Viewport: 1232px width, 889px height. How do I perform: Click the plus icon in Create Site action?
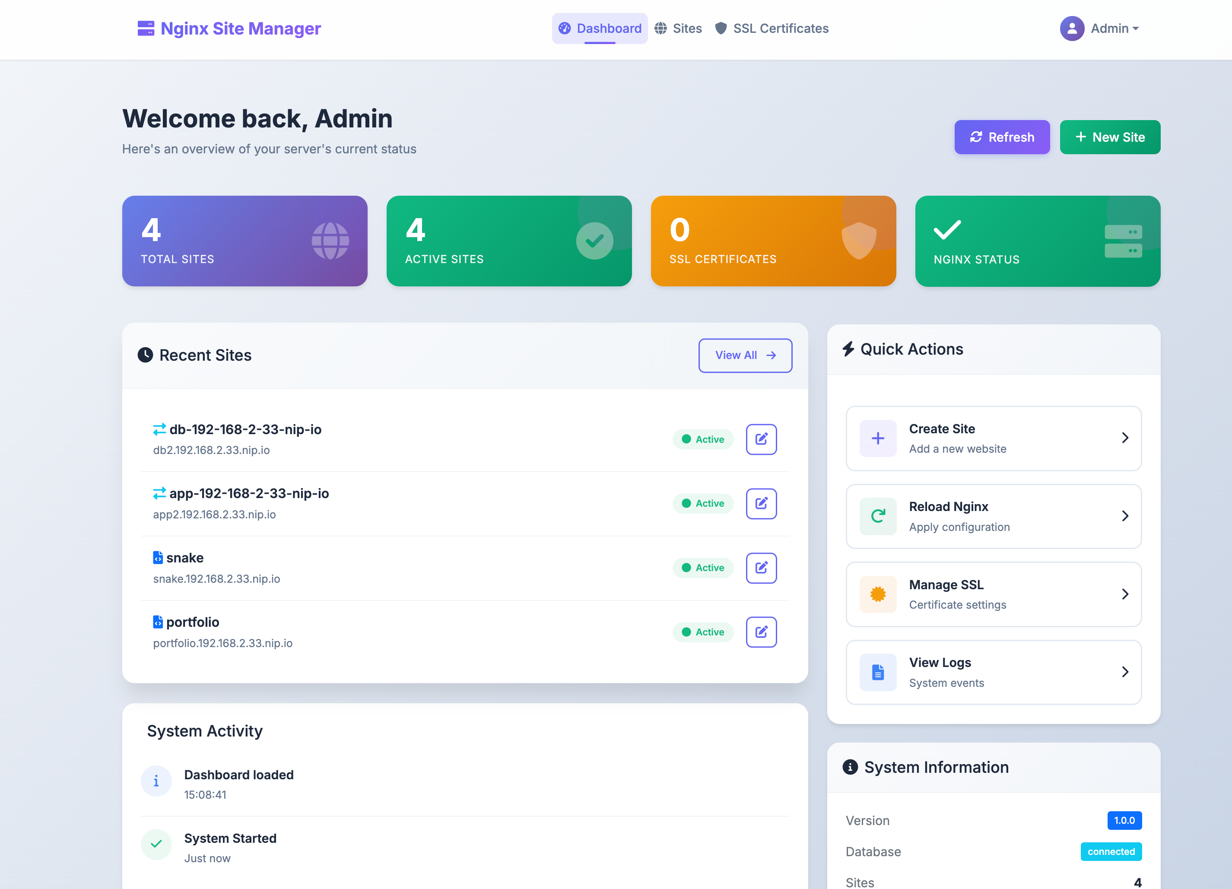tap(878, 438)
